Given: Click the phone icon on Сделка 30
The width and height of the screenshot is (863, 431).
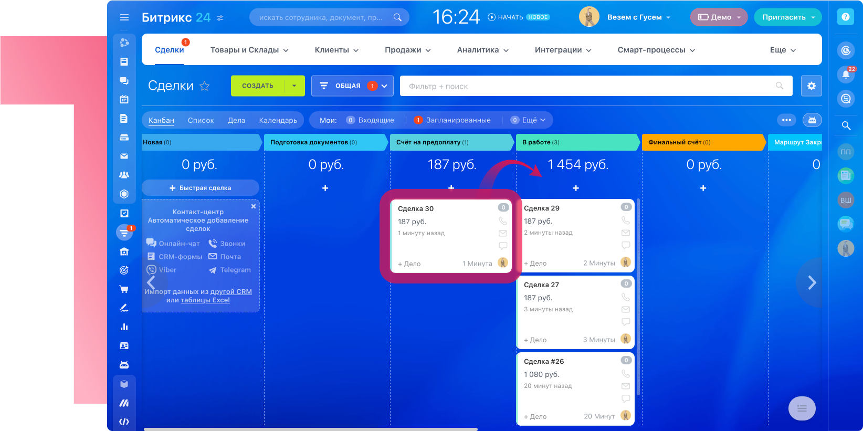Looking at the screenshot, I should pos(503,221).
